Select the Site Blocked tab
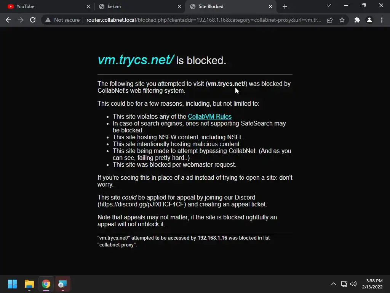 pyautogui.click(x=231, y=6)
